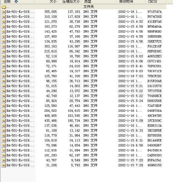Select DWG file icon with size 215,610
Screen dimensions: 173x182
[x=4, y=51]
